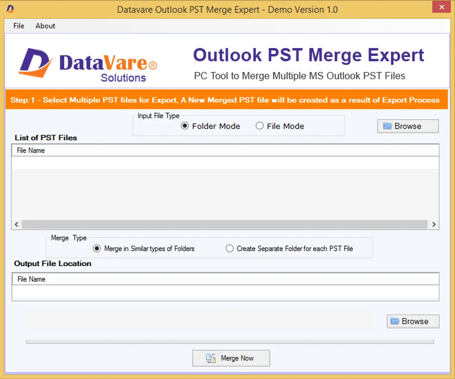455x379 pixels.
Task: Click the DataVare Solutions logo
Action: coord(88,65)
